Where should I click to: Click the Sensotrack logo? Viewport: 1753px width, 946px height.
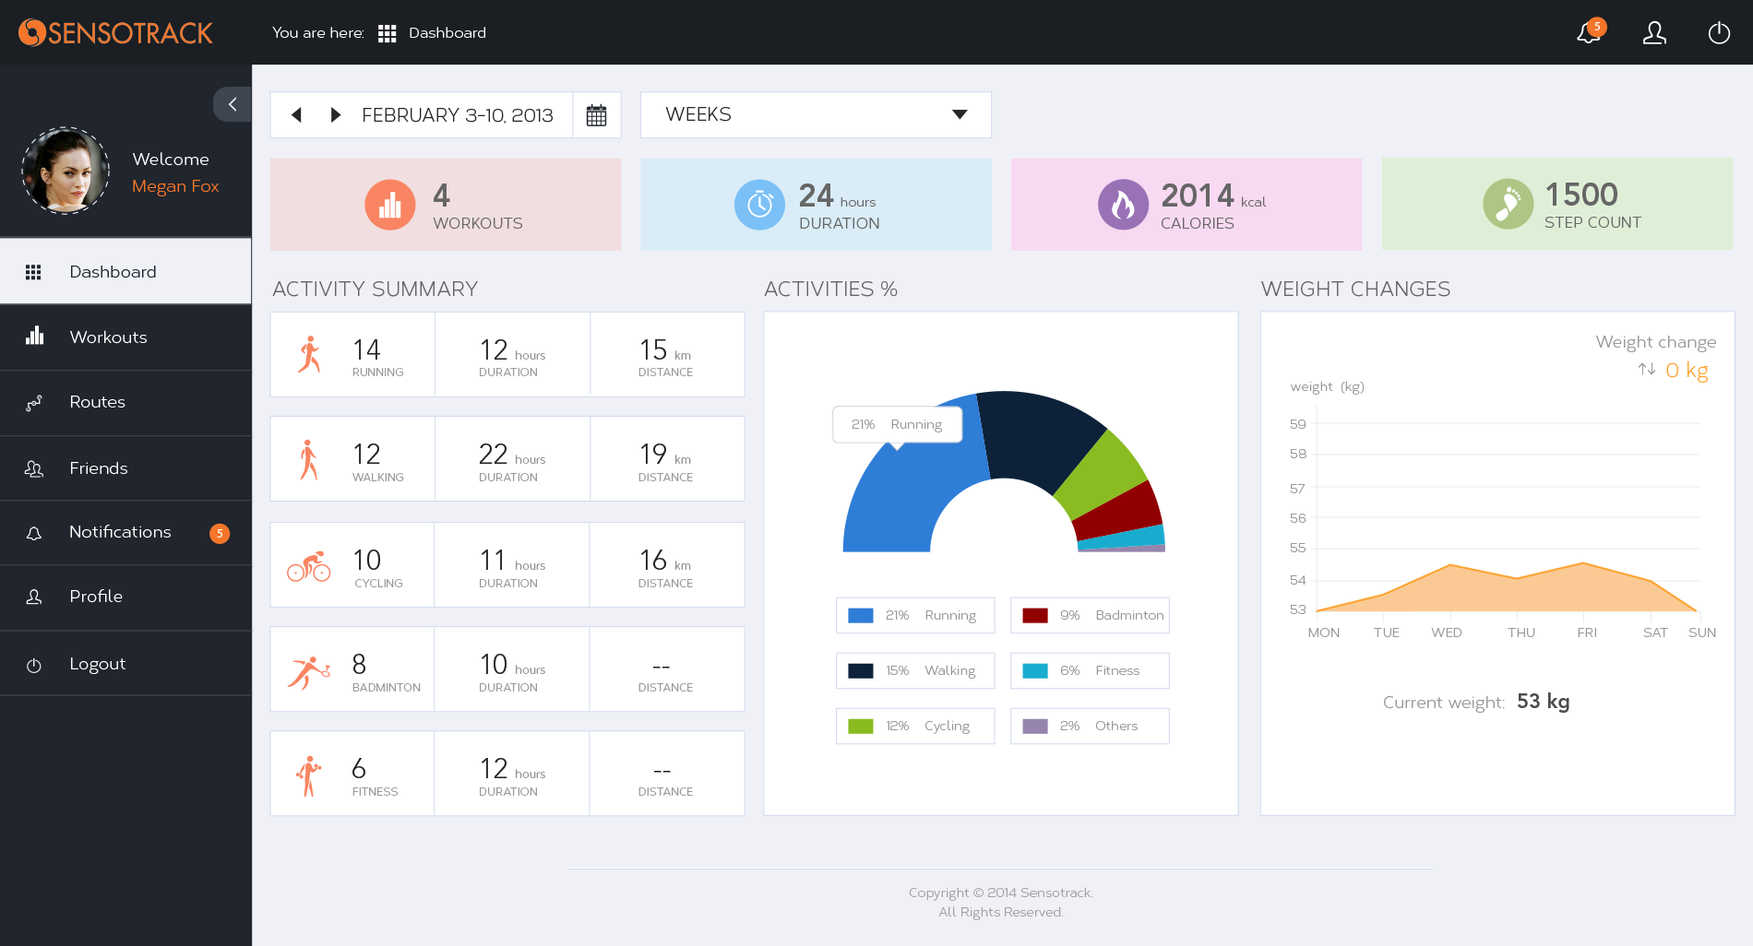115,32
